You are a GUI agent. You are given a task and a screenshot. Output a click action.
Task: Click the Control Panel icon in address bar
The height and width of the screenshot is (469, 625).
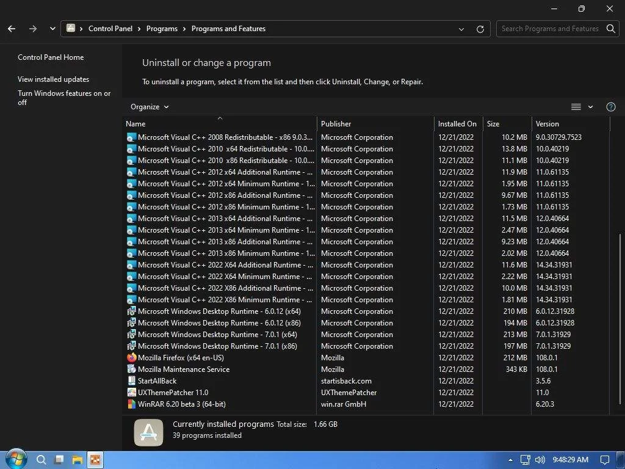click(x=71, y=28)
